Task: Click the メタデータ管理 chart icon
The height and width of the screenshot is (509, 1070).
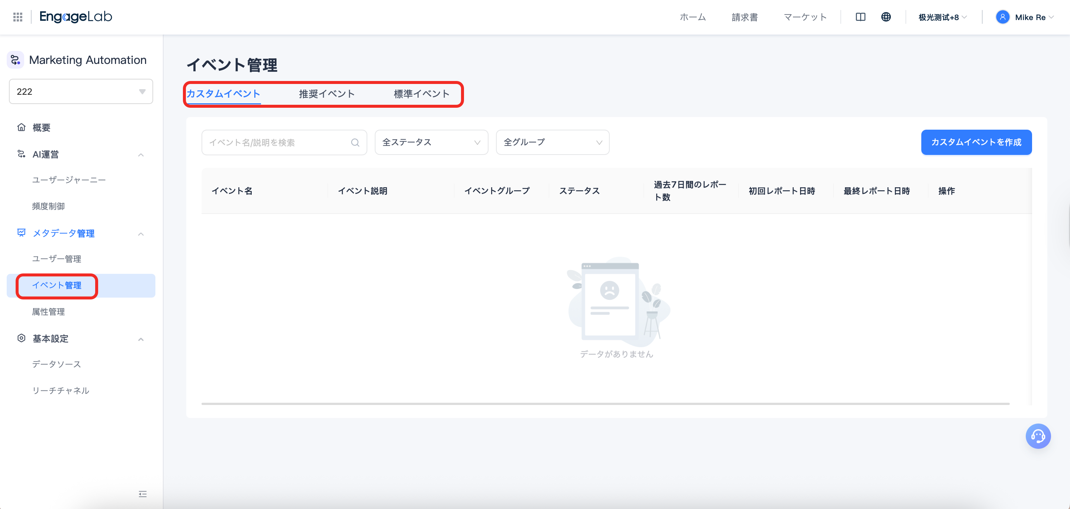Action: tap(21, 233)
